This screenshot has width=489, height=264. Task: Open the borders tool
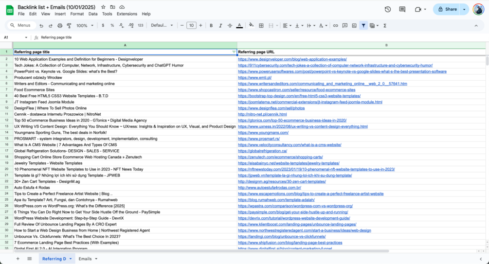261,26
